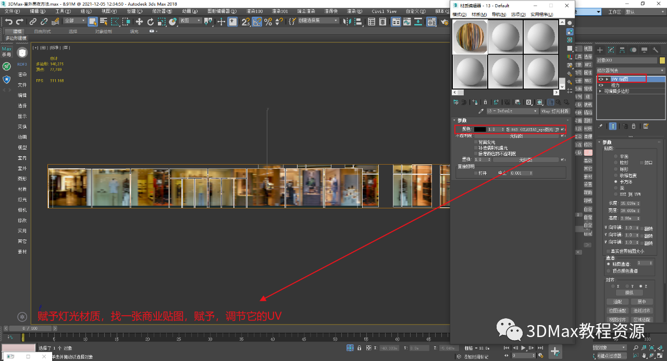Open the 修改器列表 dropdown
Viewport: 667px width, 361px height.
click(631, 70)
